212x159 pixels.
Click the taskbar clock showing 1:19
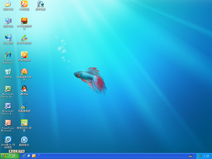tap(206, 156)
